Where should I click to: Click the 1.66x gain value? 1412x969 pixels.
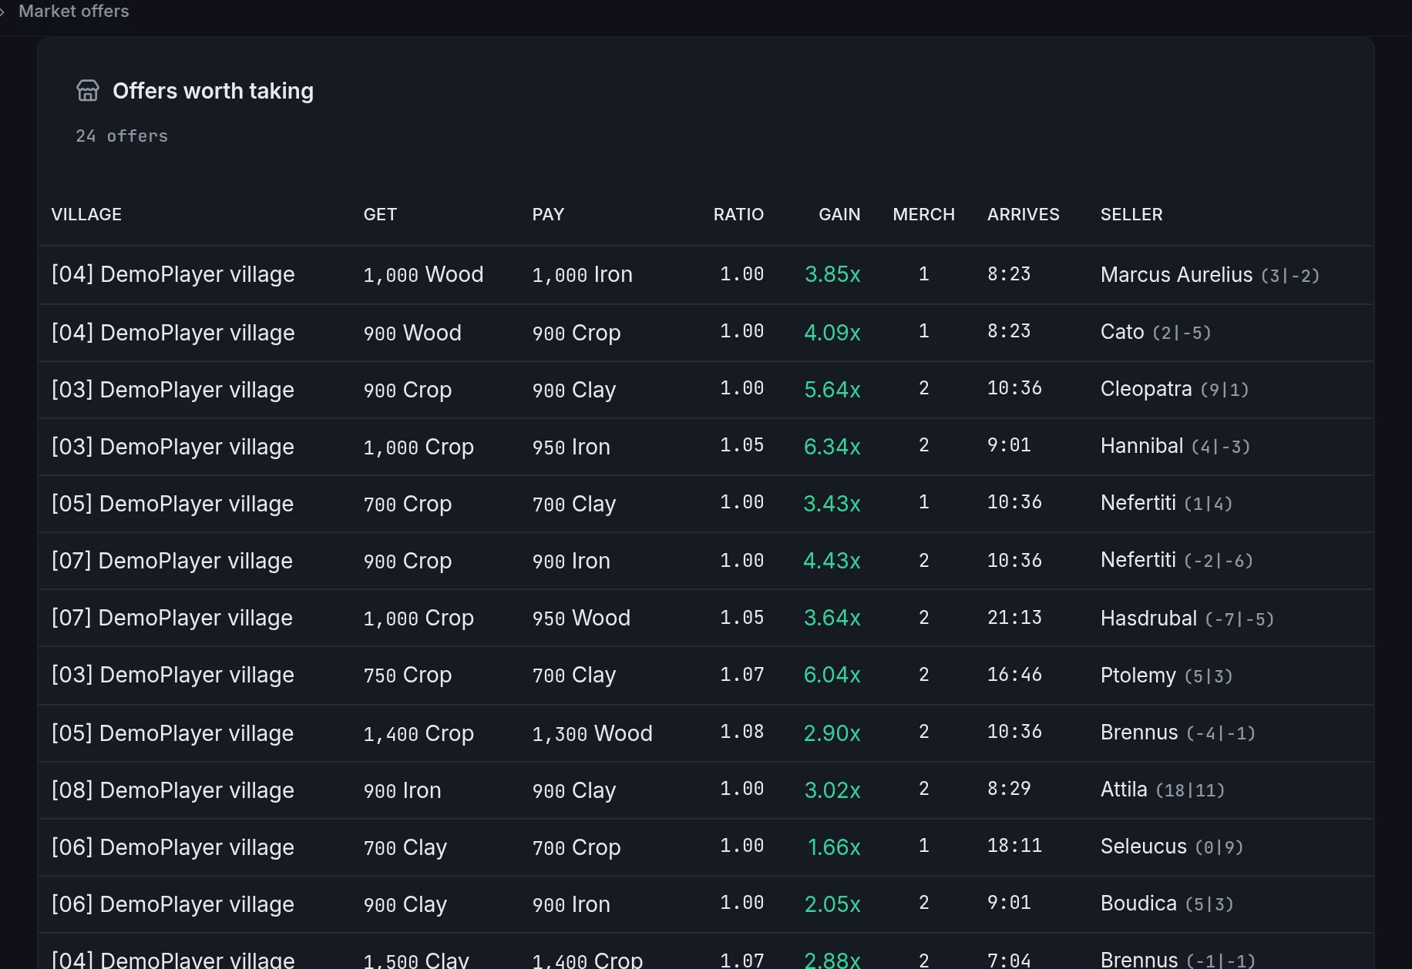coord(834,848)
